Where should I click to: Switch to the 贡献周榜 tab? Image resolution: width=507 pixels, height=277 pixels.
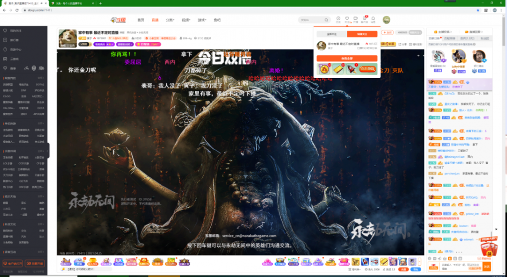[450, 38]
